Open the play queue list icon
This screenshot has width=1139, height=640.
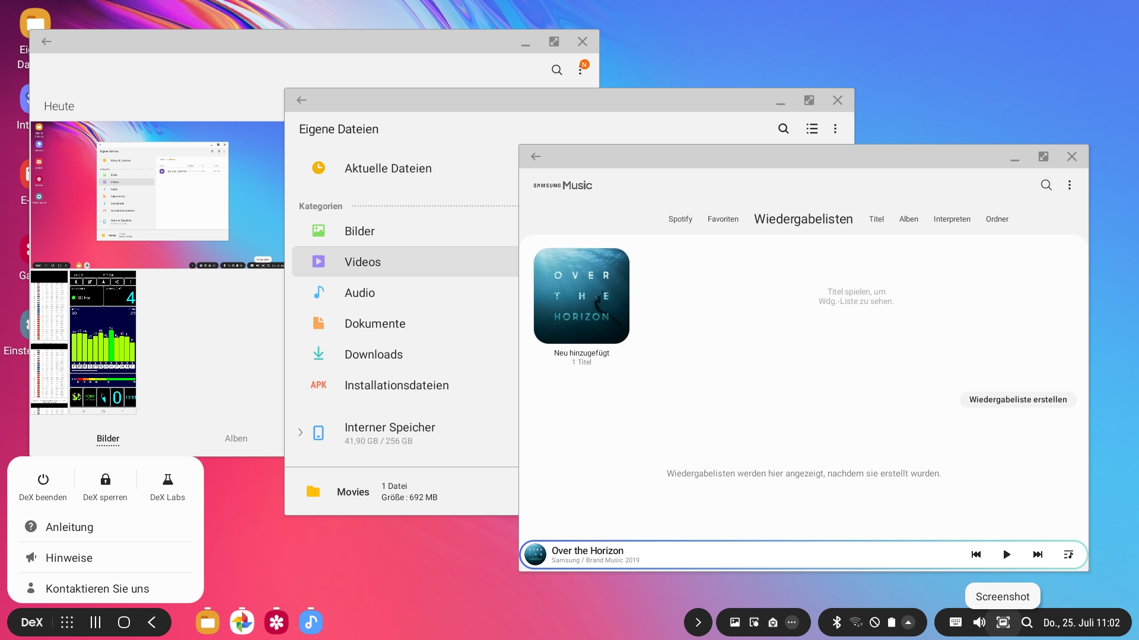pos(1068,555)
